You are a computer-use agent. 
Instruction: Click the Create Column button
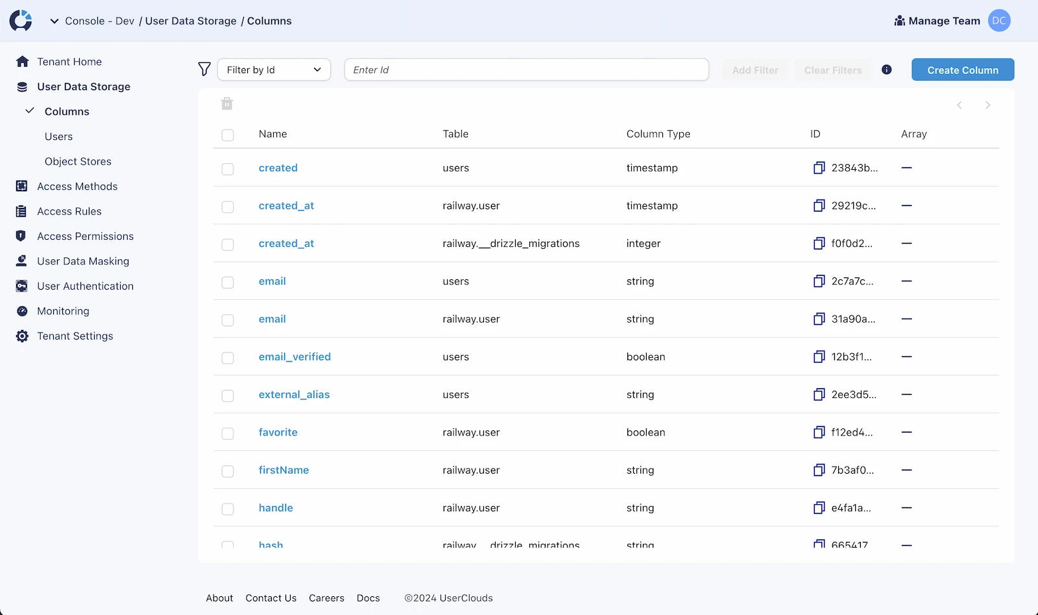click(963, 69)
